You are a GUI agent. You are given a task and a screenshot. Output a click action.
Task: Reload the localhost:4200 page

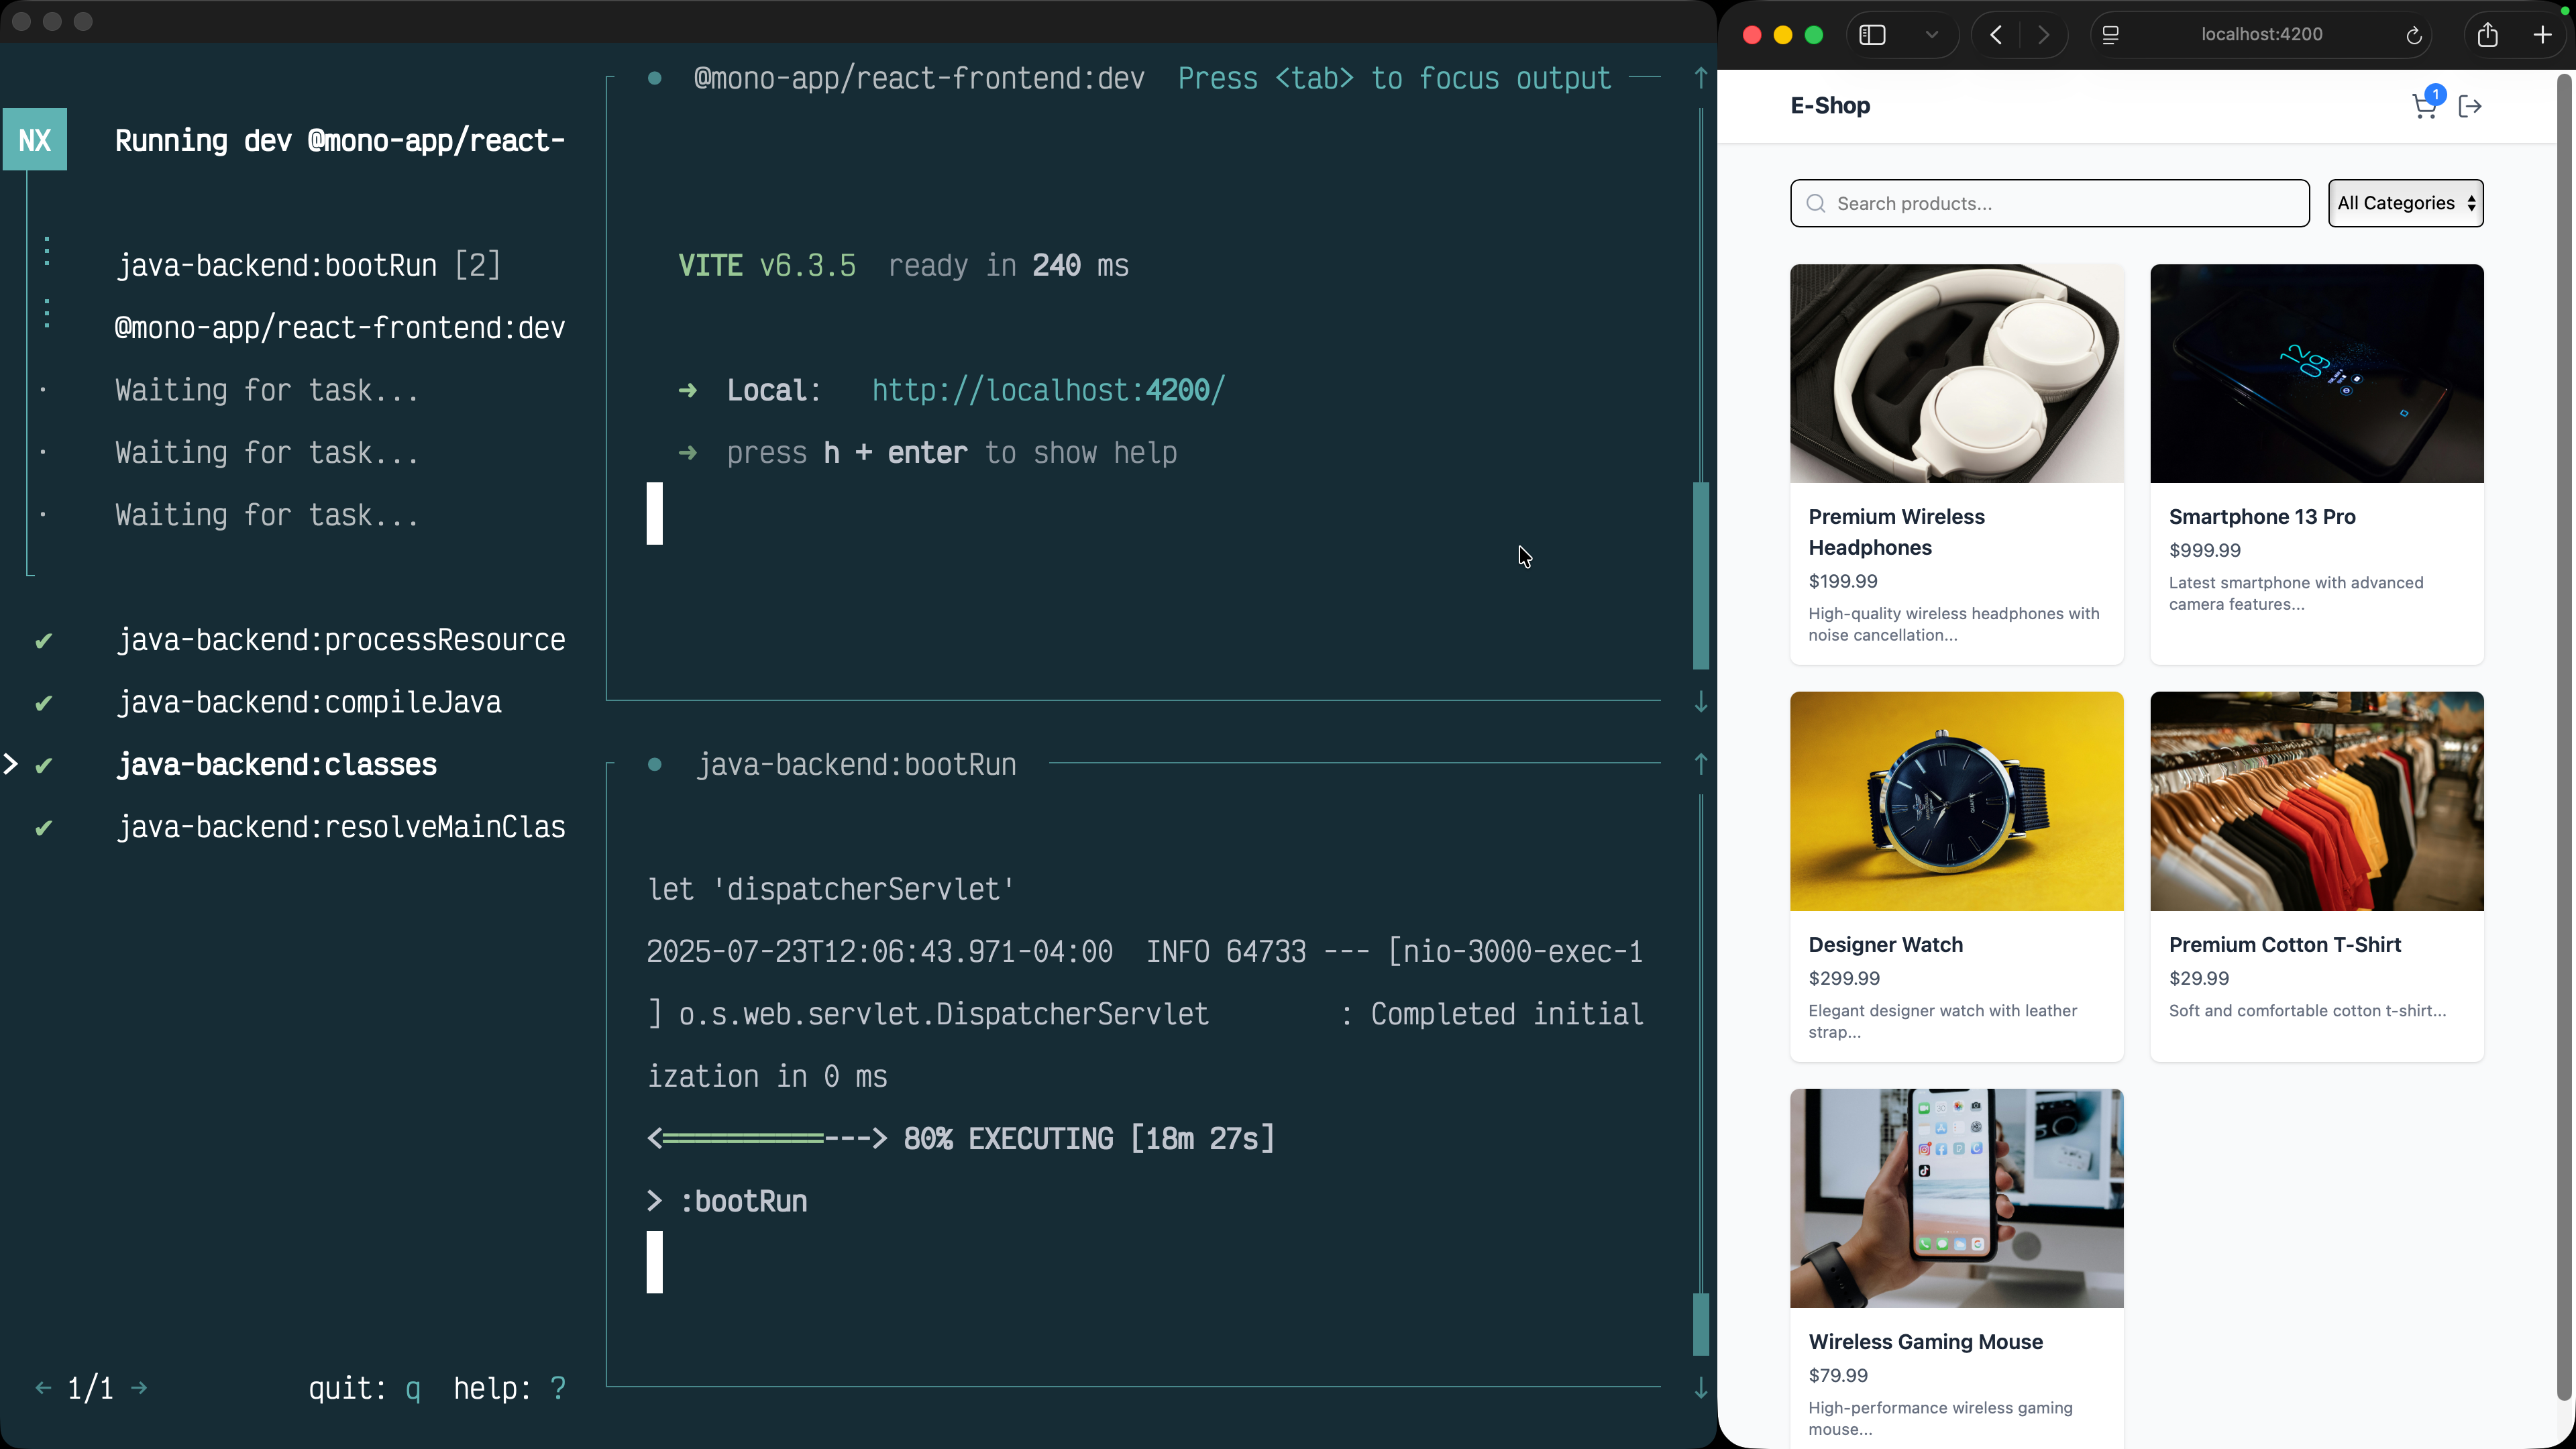point(2413,36)
